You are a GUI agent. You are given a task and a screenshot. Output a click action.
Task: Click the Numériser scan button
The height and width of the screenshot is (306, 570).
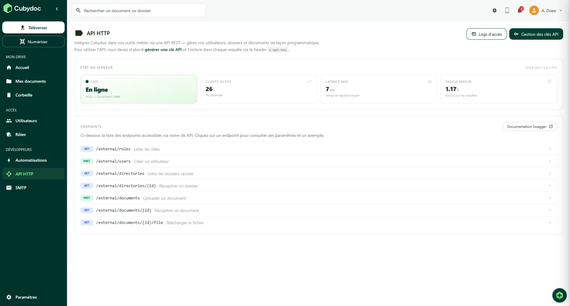tap(33, 42)
